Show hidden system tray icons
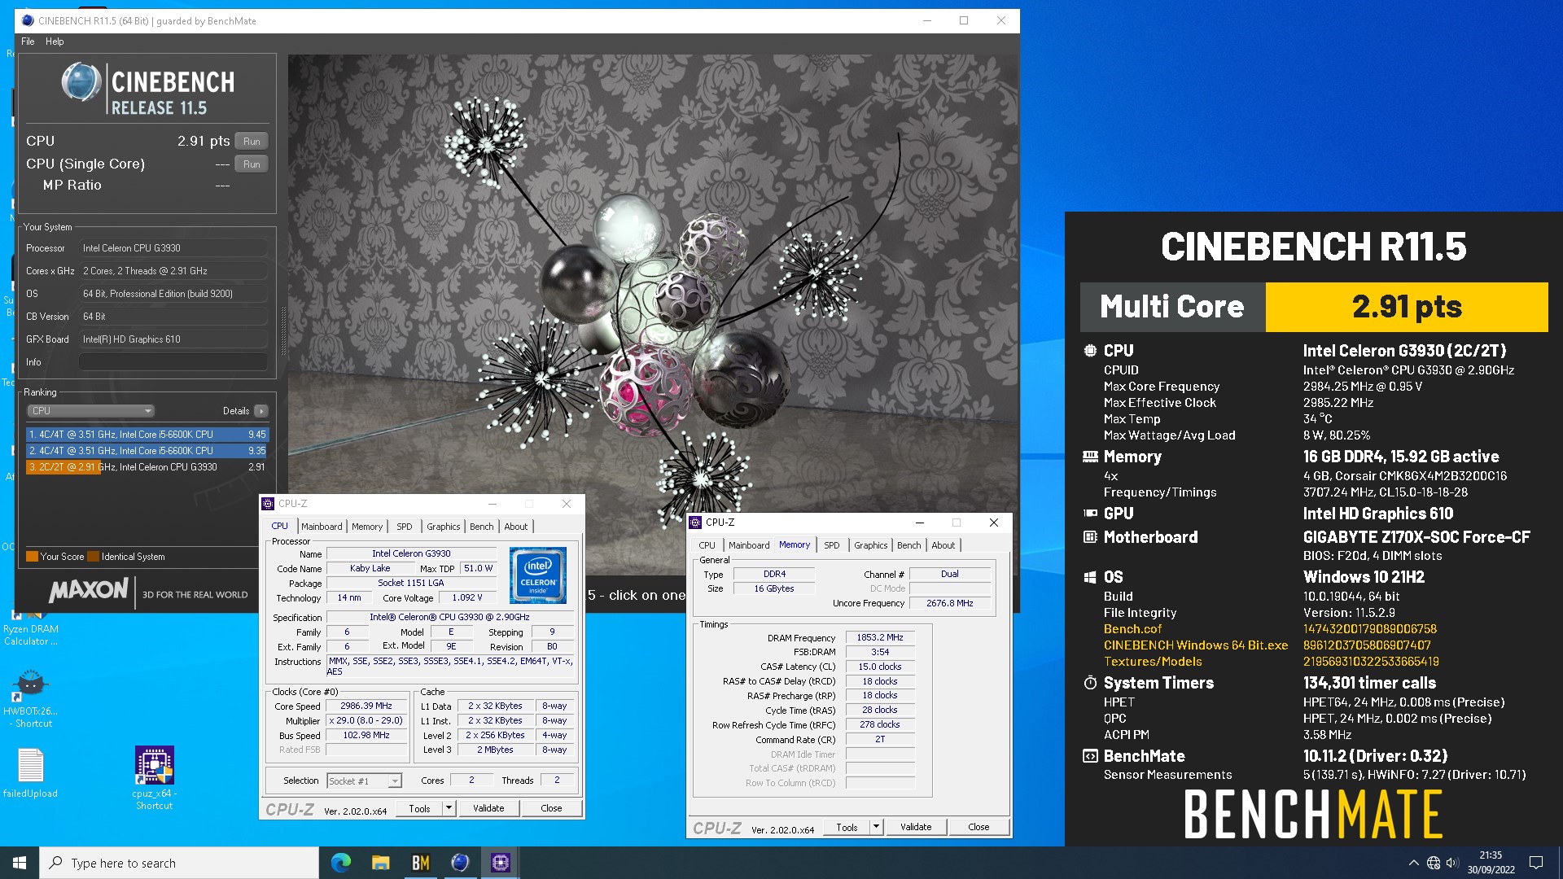 [1414, 863]
